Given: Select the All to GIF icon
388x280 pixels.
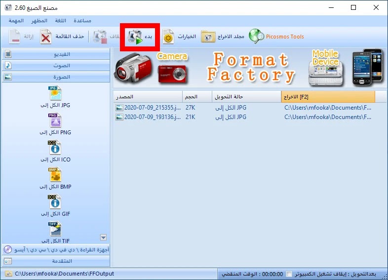Looking at the screenshot, I should [55, 202].
